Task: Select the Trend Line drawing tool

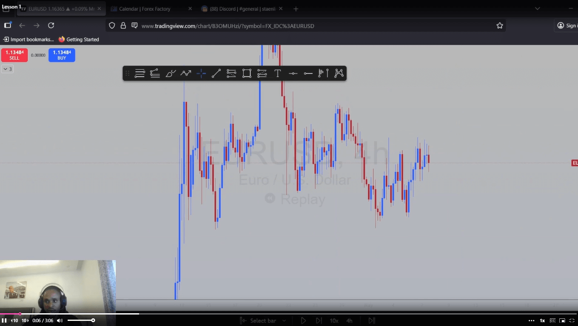Action: pos(216,73)
